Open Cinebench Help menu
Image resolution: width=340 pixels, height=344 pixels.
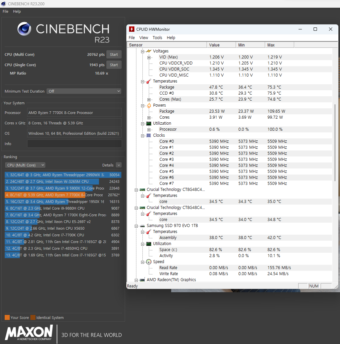click(x=17, y=11)
